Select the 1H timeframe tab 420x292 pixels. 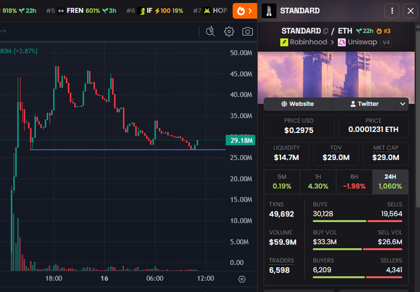[x=318, y=182]
